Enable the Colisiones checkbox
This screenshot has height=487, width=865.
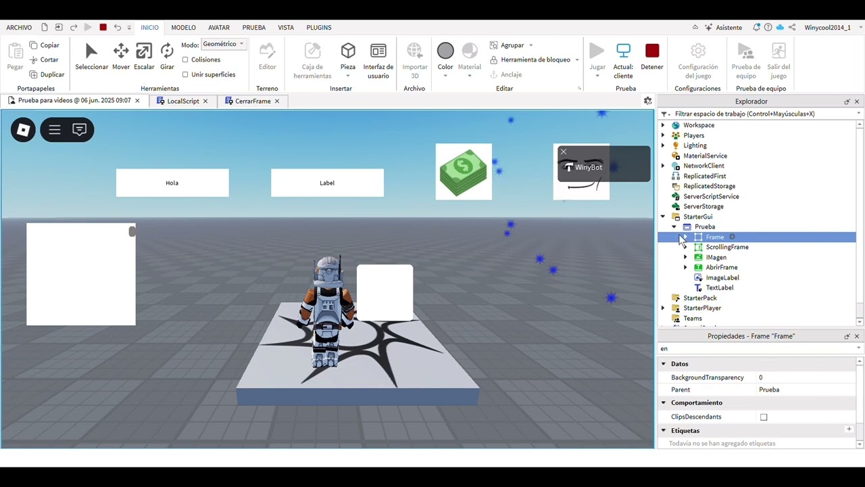tap(185, 60)
